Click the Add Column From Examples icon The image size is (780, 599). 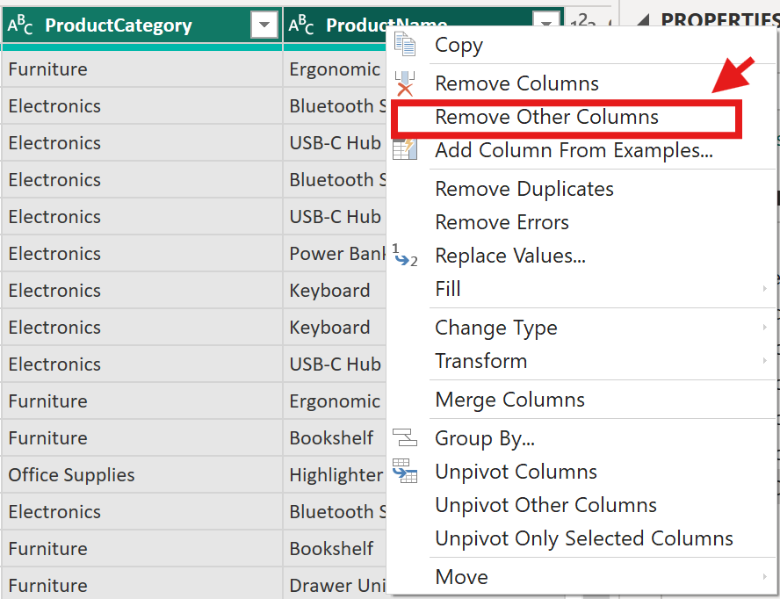(x=405, y=149)
